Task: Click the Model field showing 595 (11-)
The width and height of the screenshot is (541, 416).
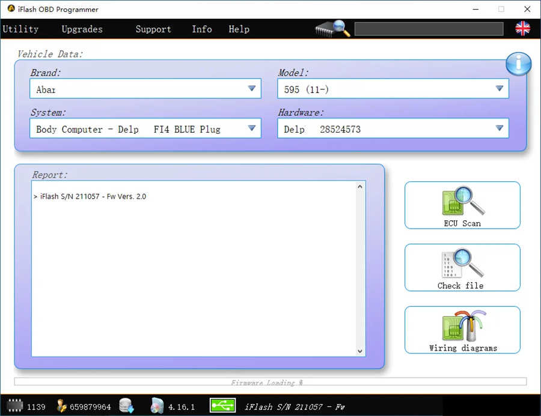Action: tap(393, 89)
